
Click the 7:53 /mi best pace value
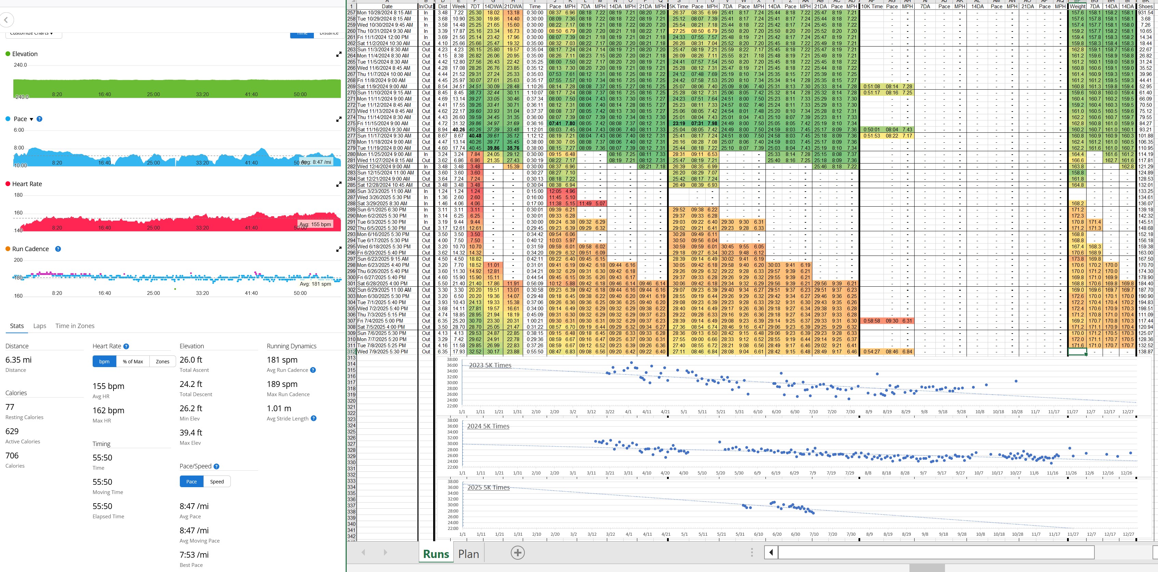(x=194, y=555)
